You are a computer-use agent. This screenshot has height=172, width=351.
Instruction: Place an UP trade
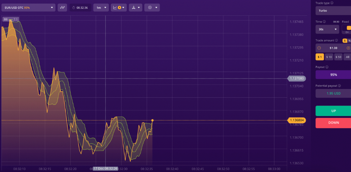pos(333,111)
